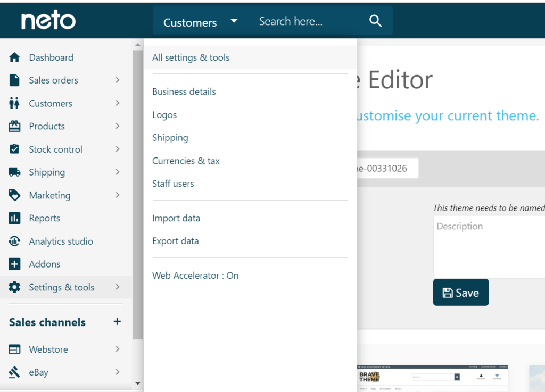Open the Export data link

click(x=176, y=240)
